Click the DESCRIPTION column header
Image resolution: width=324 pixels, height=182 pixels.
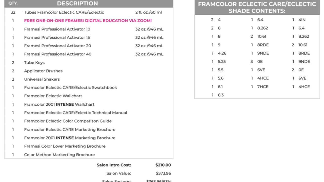tap(77, 4)
